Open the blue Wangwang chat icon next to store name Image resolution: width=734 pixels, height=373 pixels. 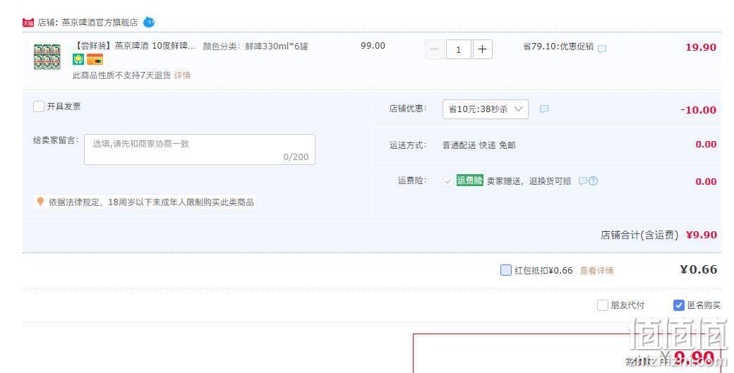tap(149, 22)
